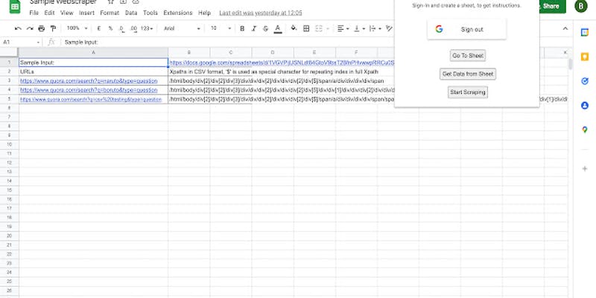This screenshot has width=596, height=298.
Task: Collapse the toolbar with chevron arrow
Action: [x=565, y=28]
